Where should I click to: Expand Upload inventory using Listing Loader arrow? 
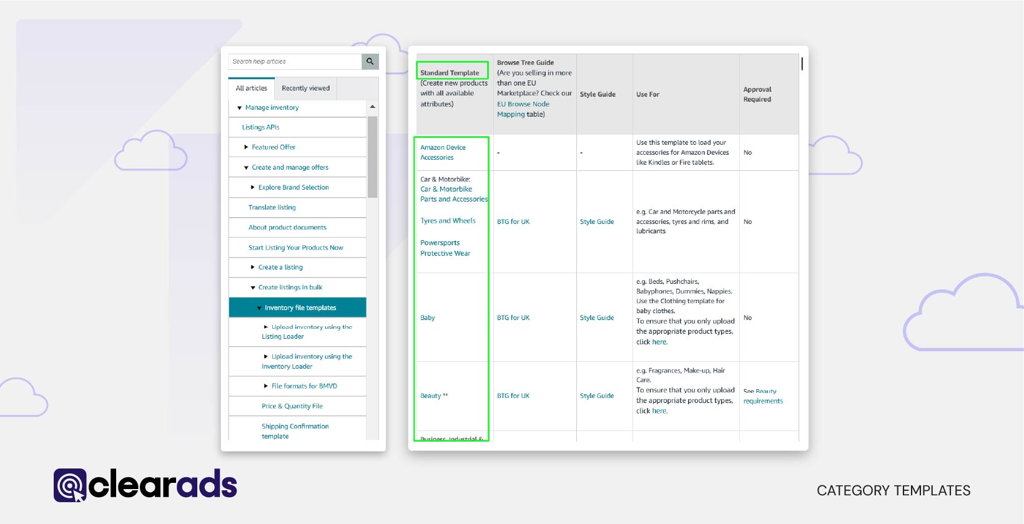266,327
